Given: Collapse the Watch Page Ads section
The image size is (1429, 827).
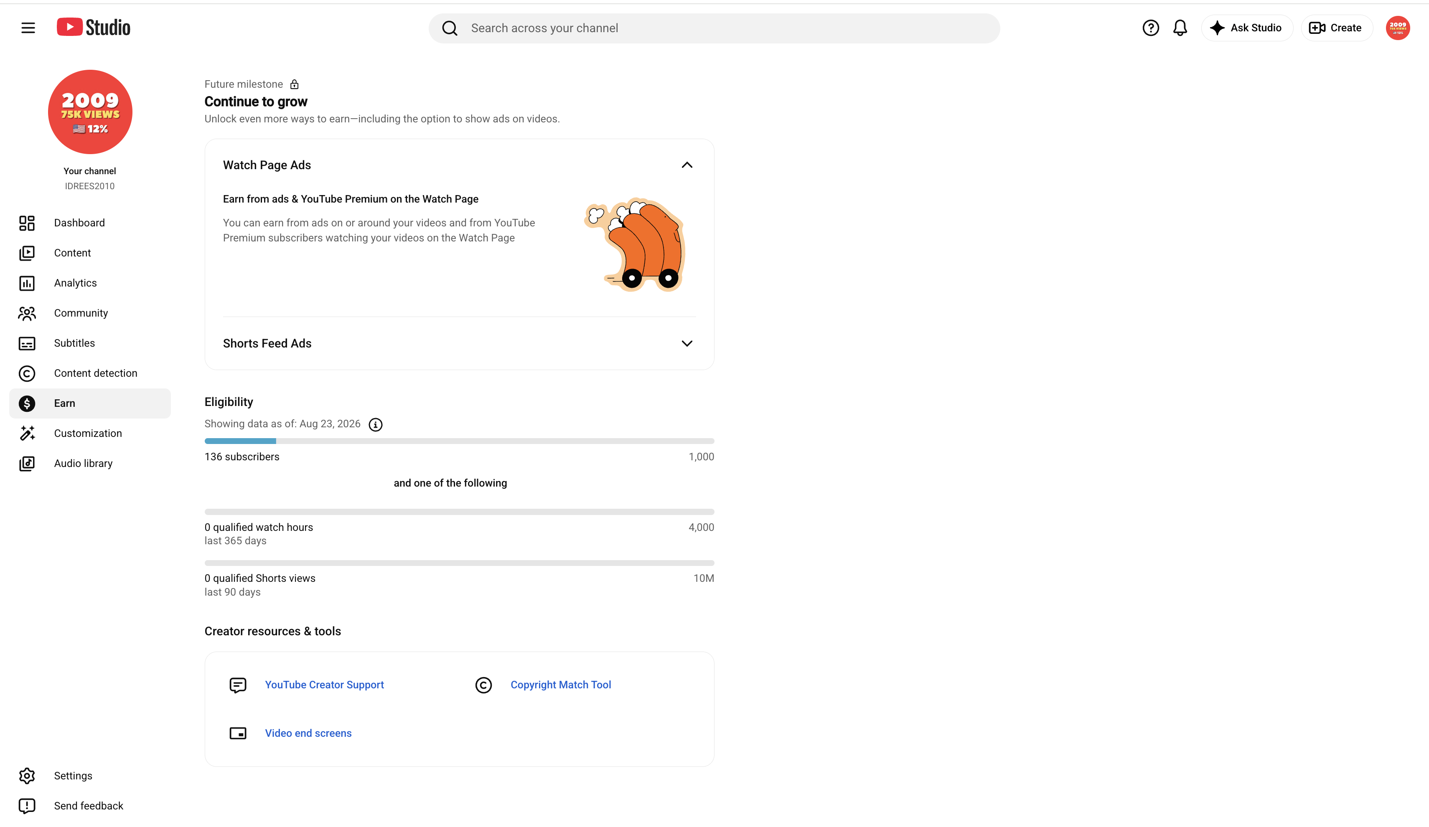Looking at the screenshot, I should pos(687,165).
